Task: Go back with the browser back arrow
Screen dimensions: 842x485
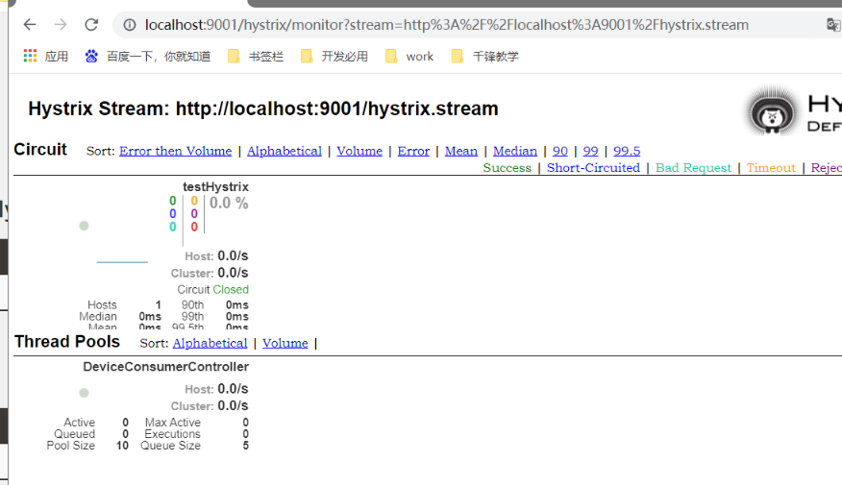Action: tap(30, 25)
